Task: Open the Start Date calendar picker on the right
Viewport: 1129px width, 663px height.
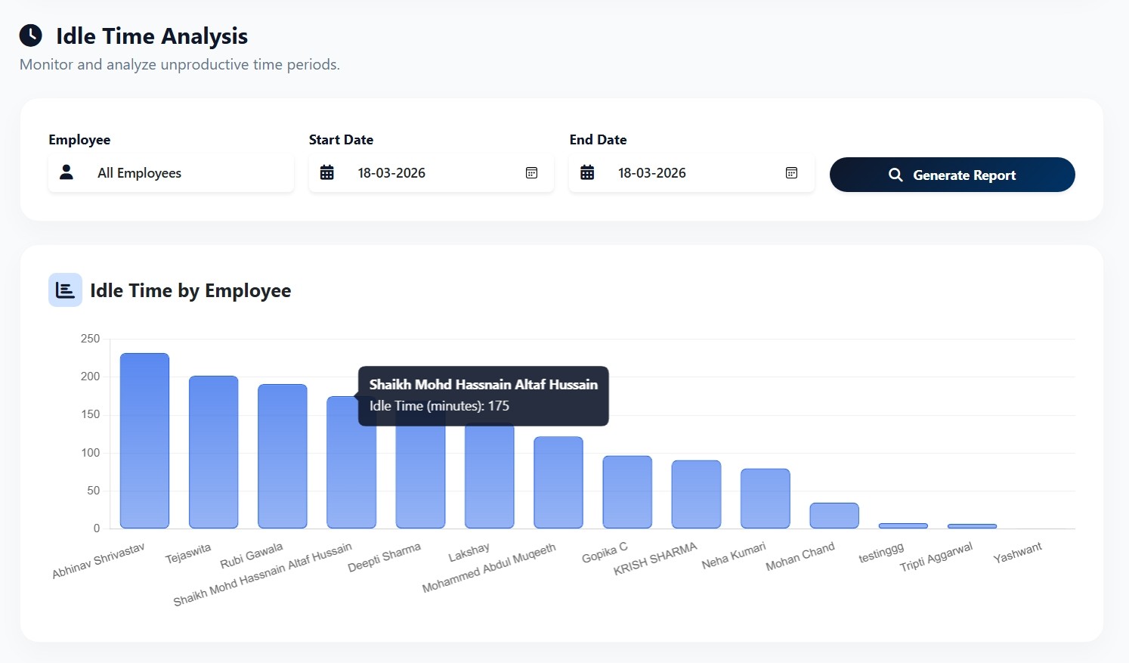Action: click(531, 172)
